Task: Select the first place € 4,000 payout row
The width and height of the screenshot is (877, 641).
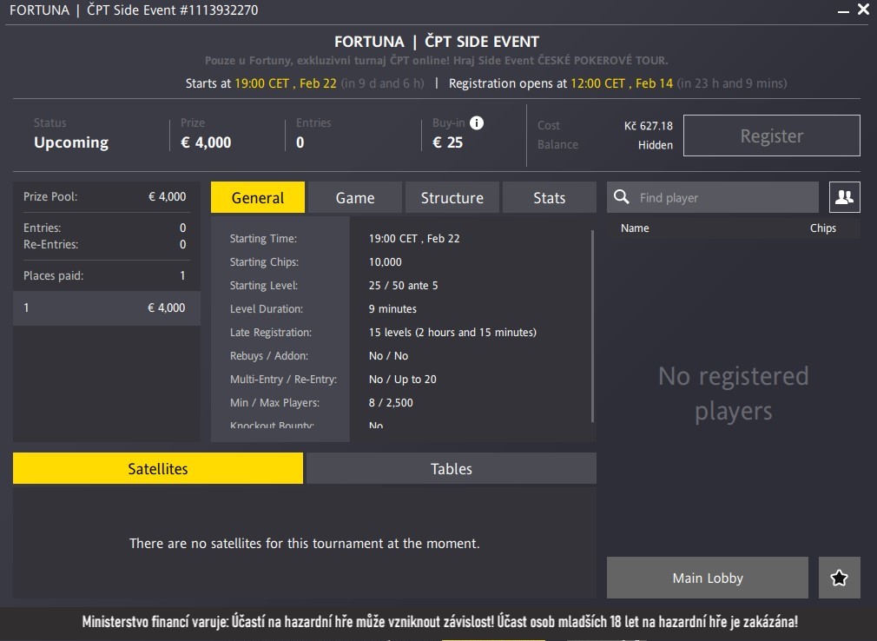Action: pos(106,307)
